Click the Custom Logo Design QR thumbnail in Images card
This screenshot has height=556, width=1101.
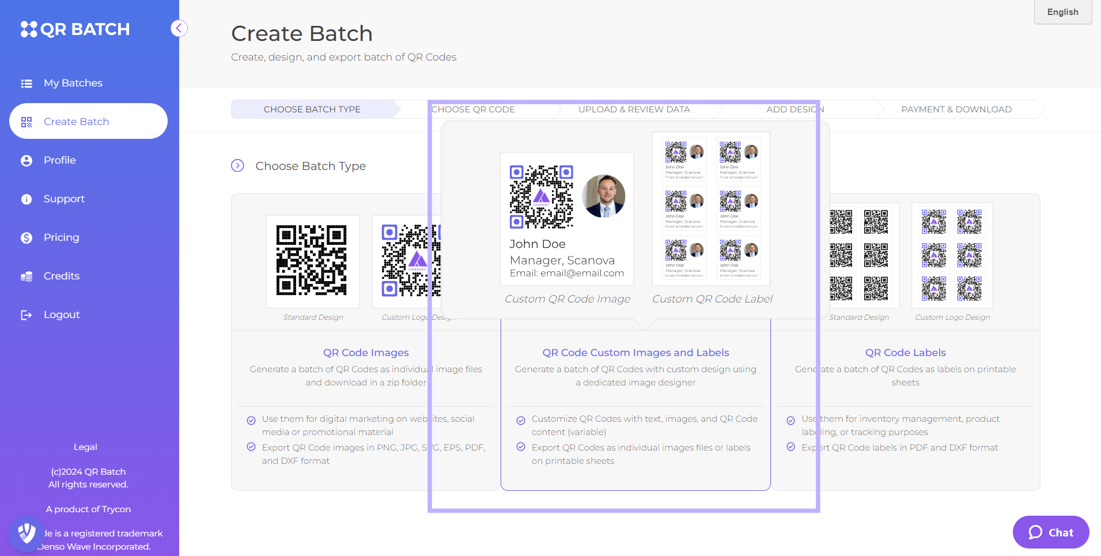407,262
